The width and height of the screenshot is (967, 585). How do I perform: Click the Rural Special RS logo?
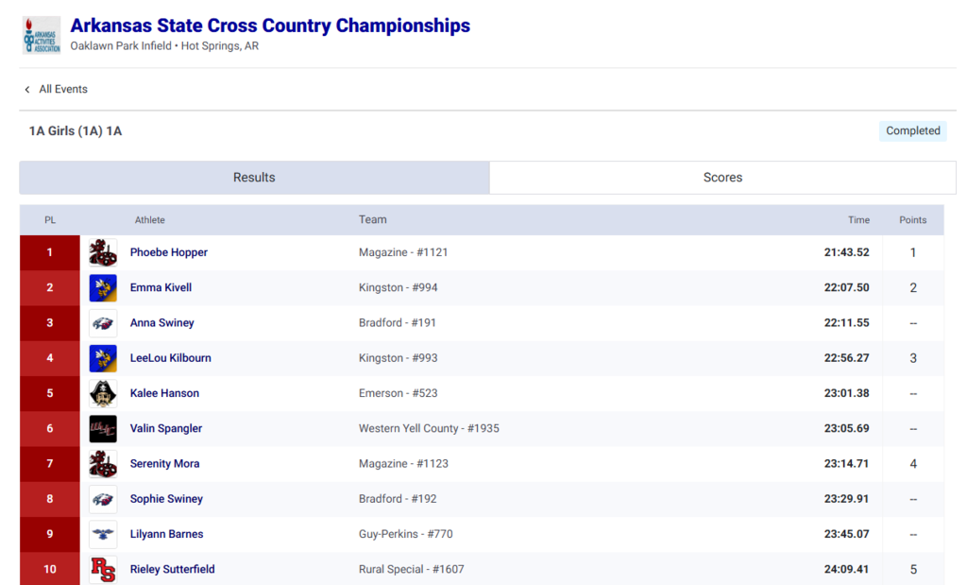click(103, 569)
